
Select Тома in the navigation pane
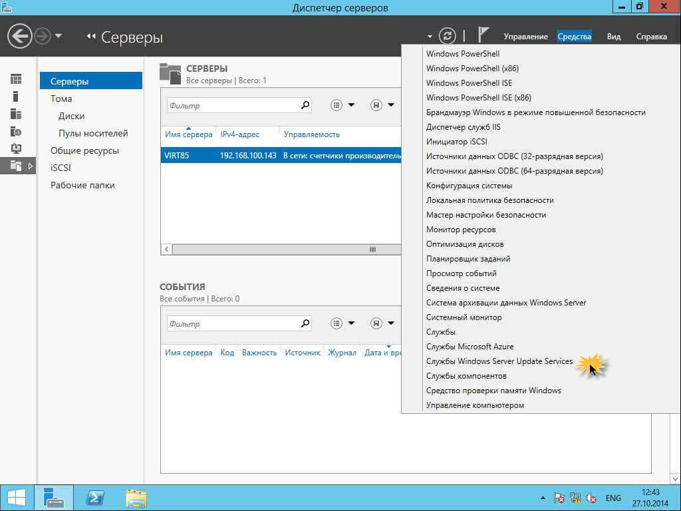[61, 98]
